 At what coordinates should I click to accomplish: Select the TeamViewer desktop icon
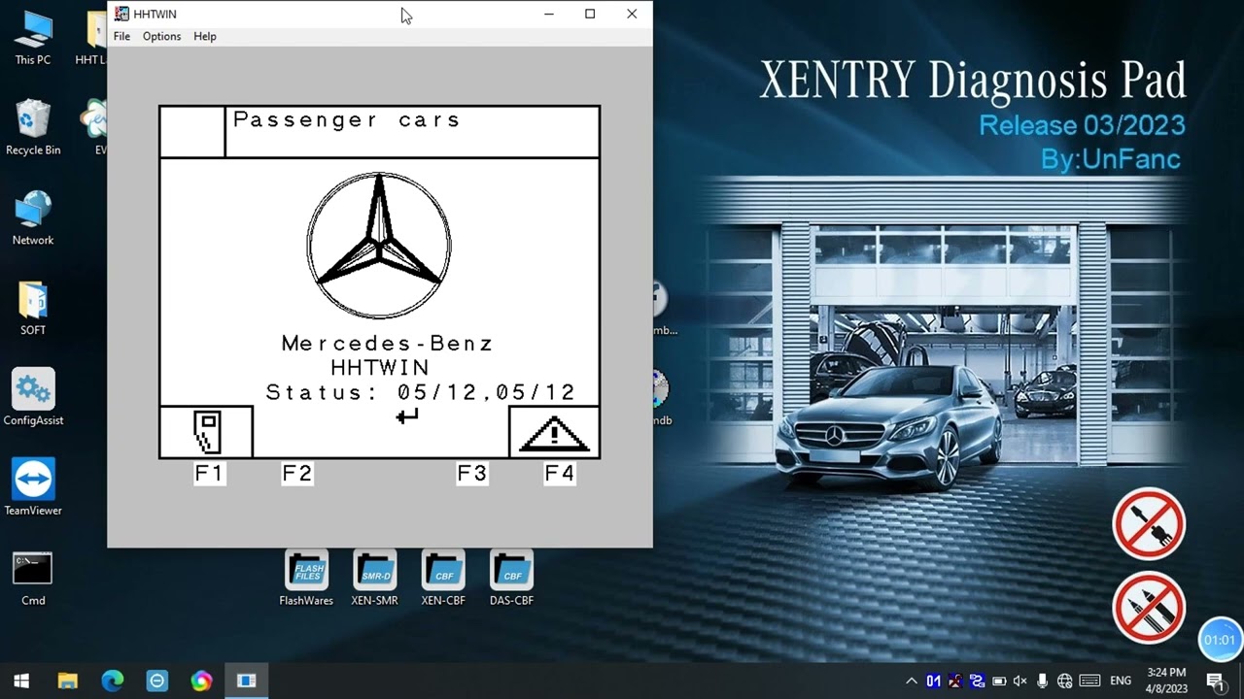click(33, 487)
